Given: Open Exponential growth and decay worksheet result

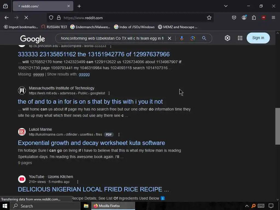Looking at the screenshot, I should tap(91, 143).
